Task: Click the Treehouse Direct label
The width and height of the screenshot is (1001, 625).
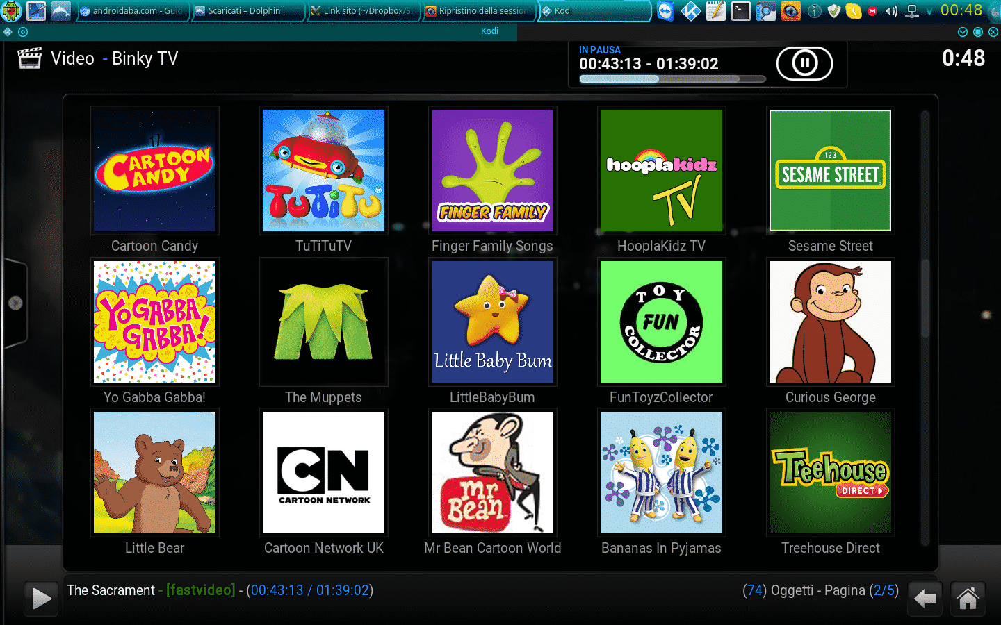Action: pos(831,548)
